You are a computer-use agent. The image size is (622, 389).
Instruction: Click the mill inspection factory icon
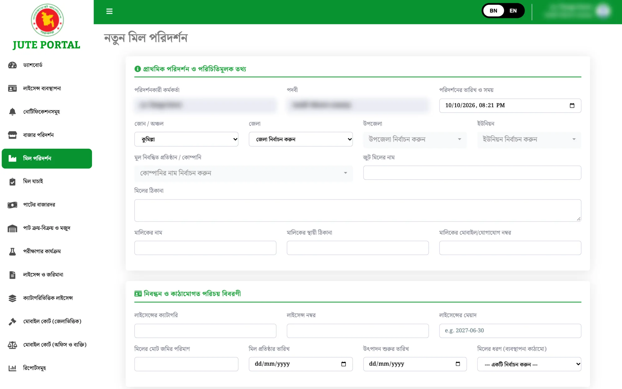[x=12, y=158]
